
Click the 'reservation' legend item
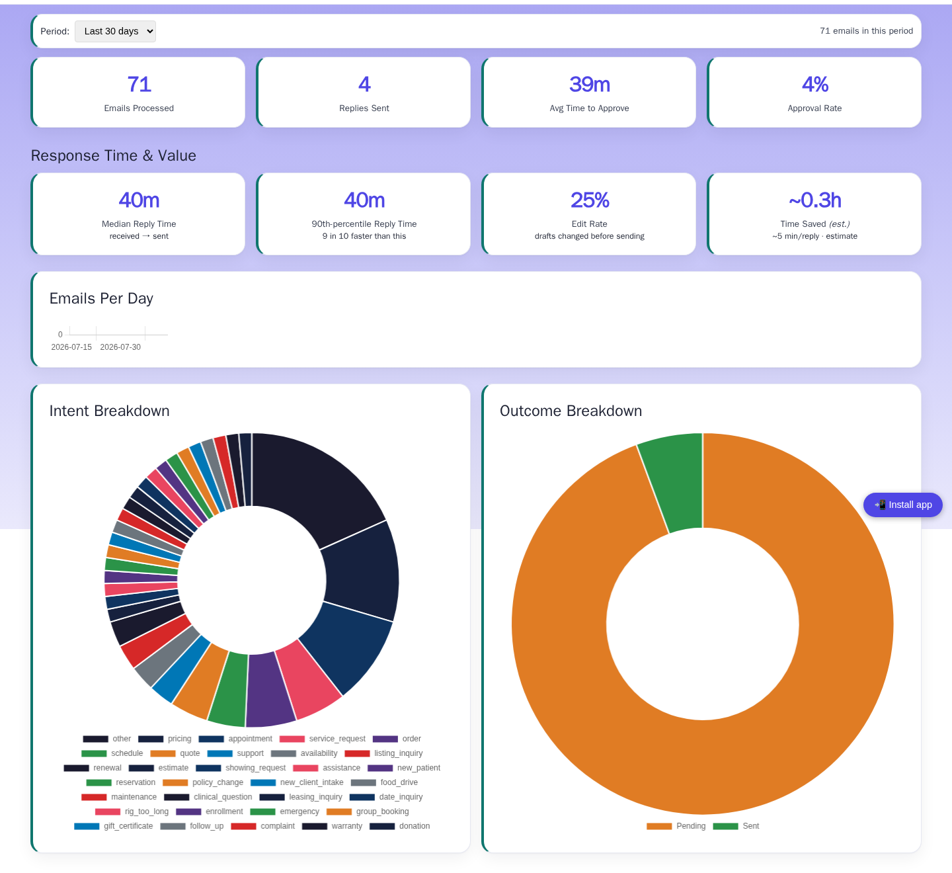tap(120, 782)
